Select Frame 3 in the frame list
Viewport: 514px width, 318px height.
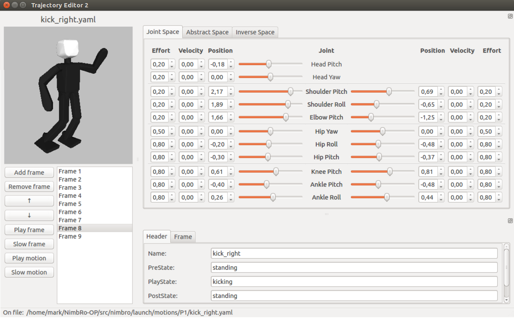(95, 188)
